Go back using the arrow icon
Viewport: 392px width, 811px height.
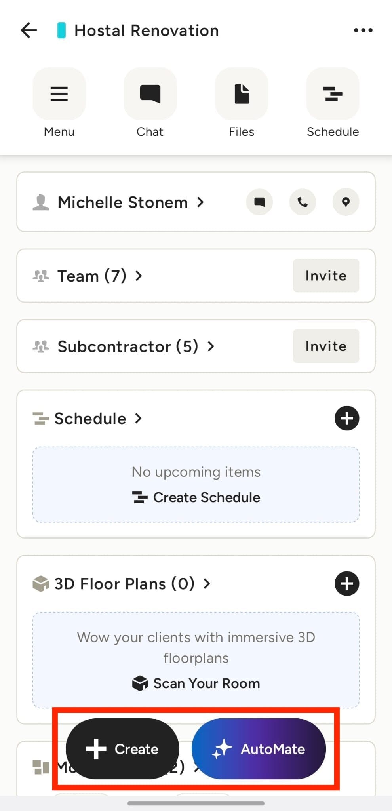coord(29,30)
